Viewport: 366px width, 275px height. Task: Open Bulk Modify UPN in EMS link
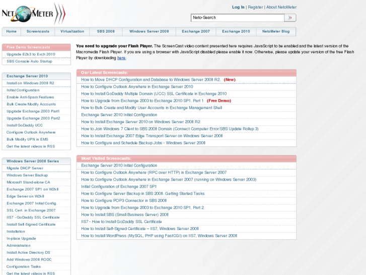pos(27,139)
